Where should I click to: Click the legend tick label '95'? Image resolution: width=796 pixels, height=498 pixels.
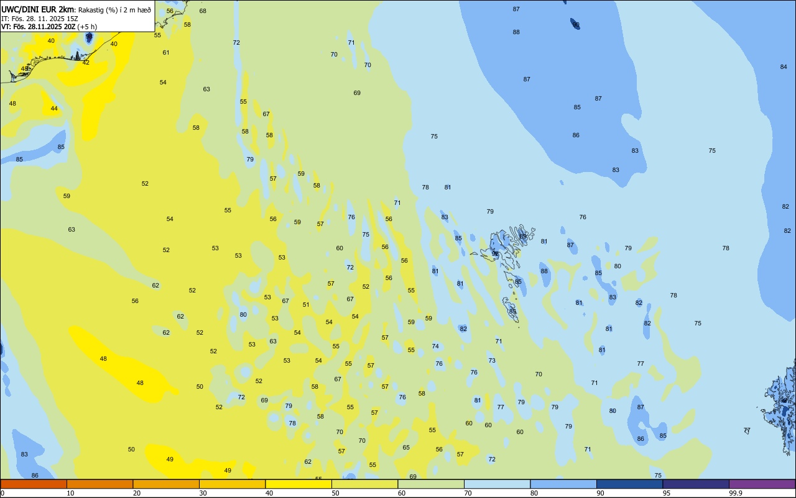(667, 493)
